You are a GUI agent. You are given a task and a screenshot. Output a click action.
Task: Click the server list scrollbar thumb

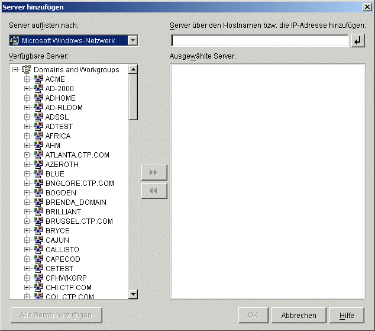click(133, 97)
